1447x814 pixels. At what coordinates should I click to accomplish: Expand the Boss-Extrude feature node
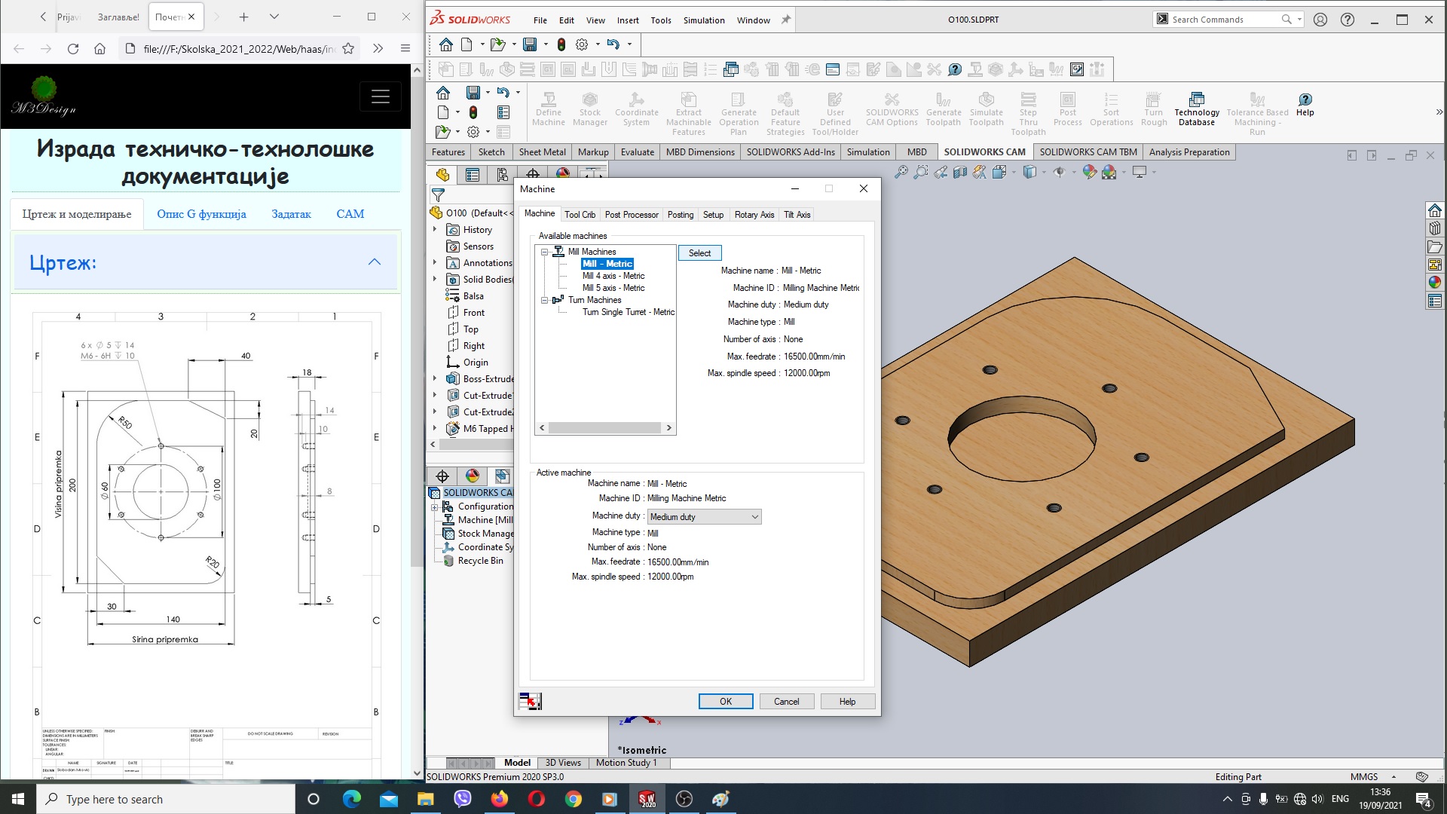pyautogui.click(x=435, y=379)
